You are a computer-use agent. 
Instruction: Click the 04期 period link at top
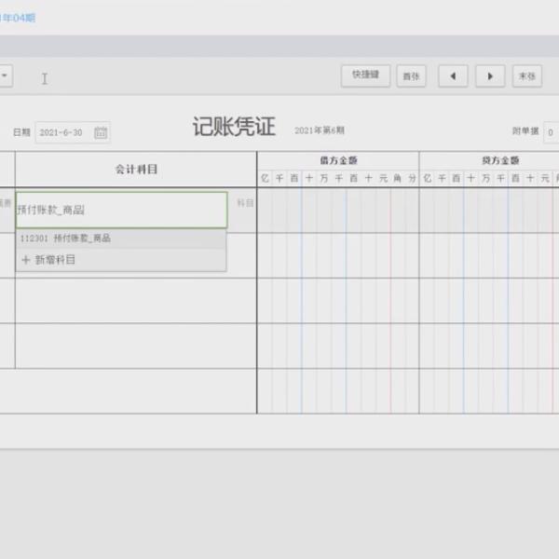click(20, 18)
